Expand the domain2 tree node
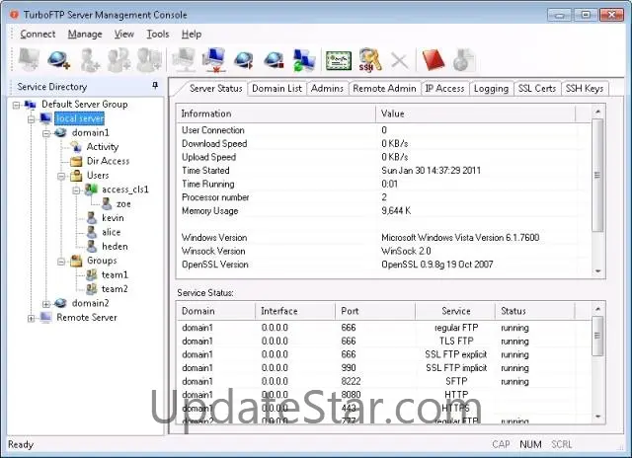The width and height of the screenshot is (632, 458). click(46, 303)
